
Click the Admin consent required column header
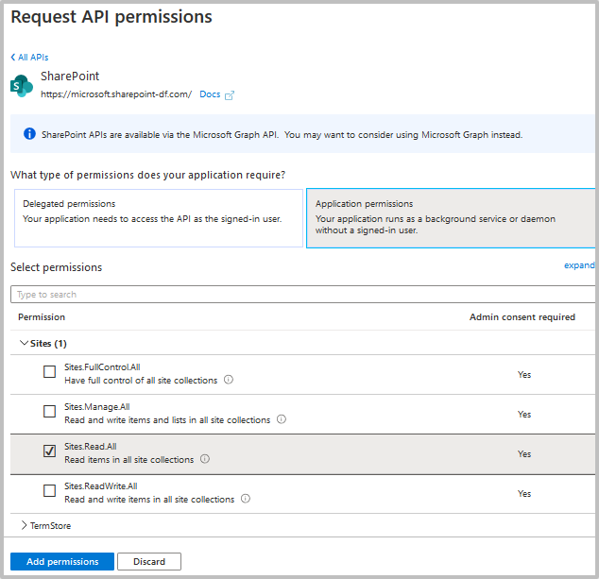point(522,317)
